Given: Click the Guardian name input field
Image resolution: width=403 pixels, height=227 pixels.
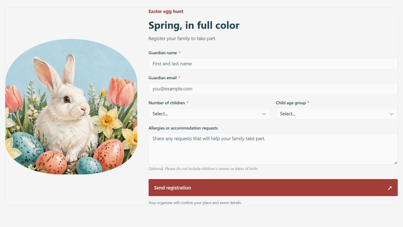Looking at the screenshot, I should [273, 64].
